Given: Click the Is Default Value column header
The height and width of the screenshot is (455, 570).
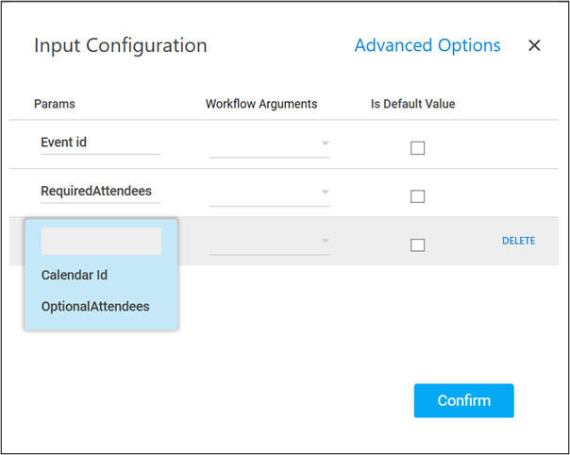Looking at the screenshot, I should pos(412,104).
